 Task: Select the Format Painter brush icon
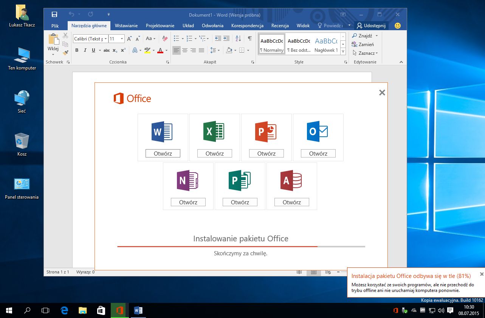click(x=65, y=53)
